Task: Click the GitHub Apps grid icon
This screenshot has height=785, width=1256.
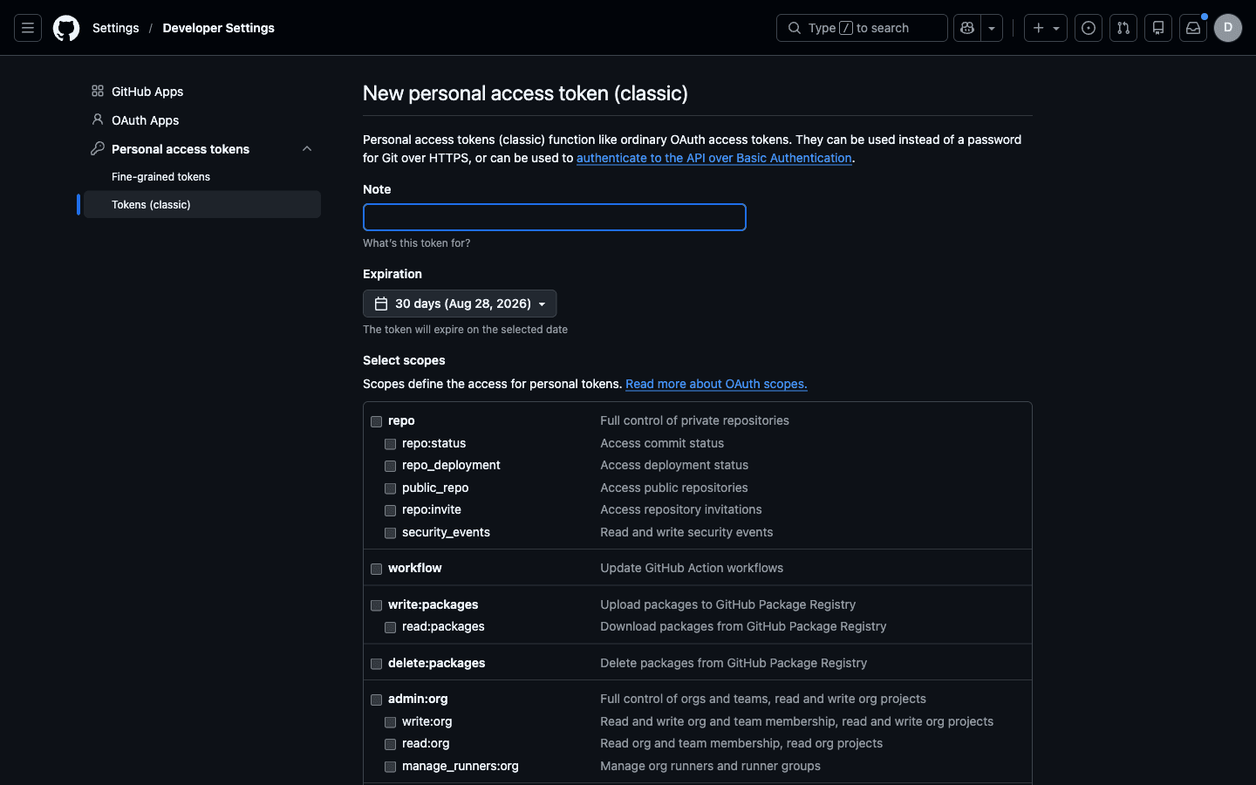Action: click(x=98, y=91)
